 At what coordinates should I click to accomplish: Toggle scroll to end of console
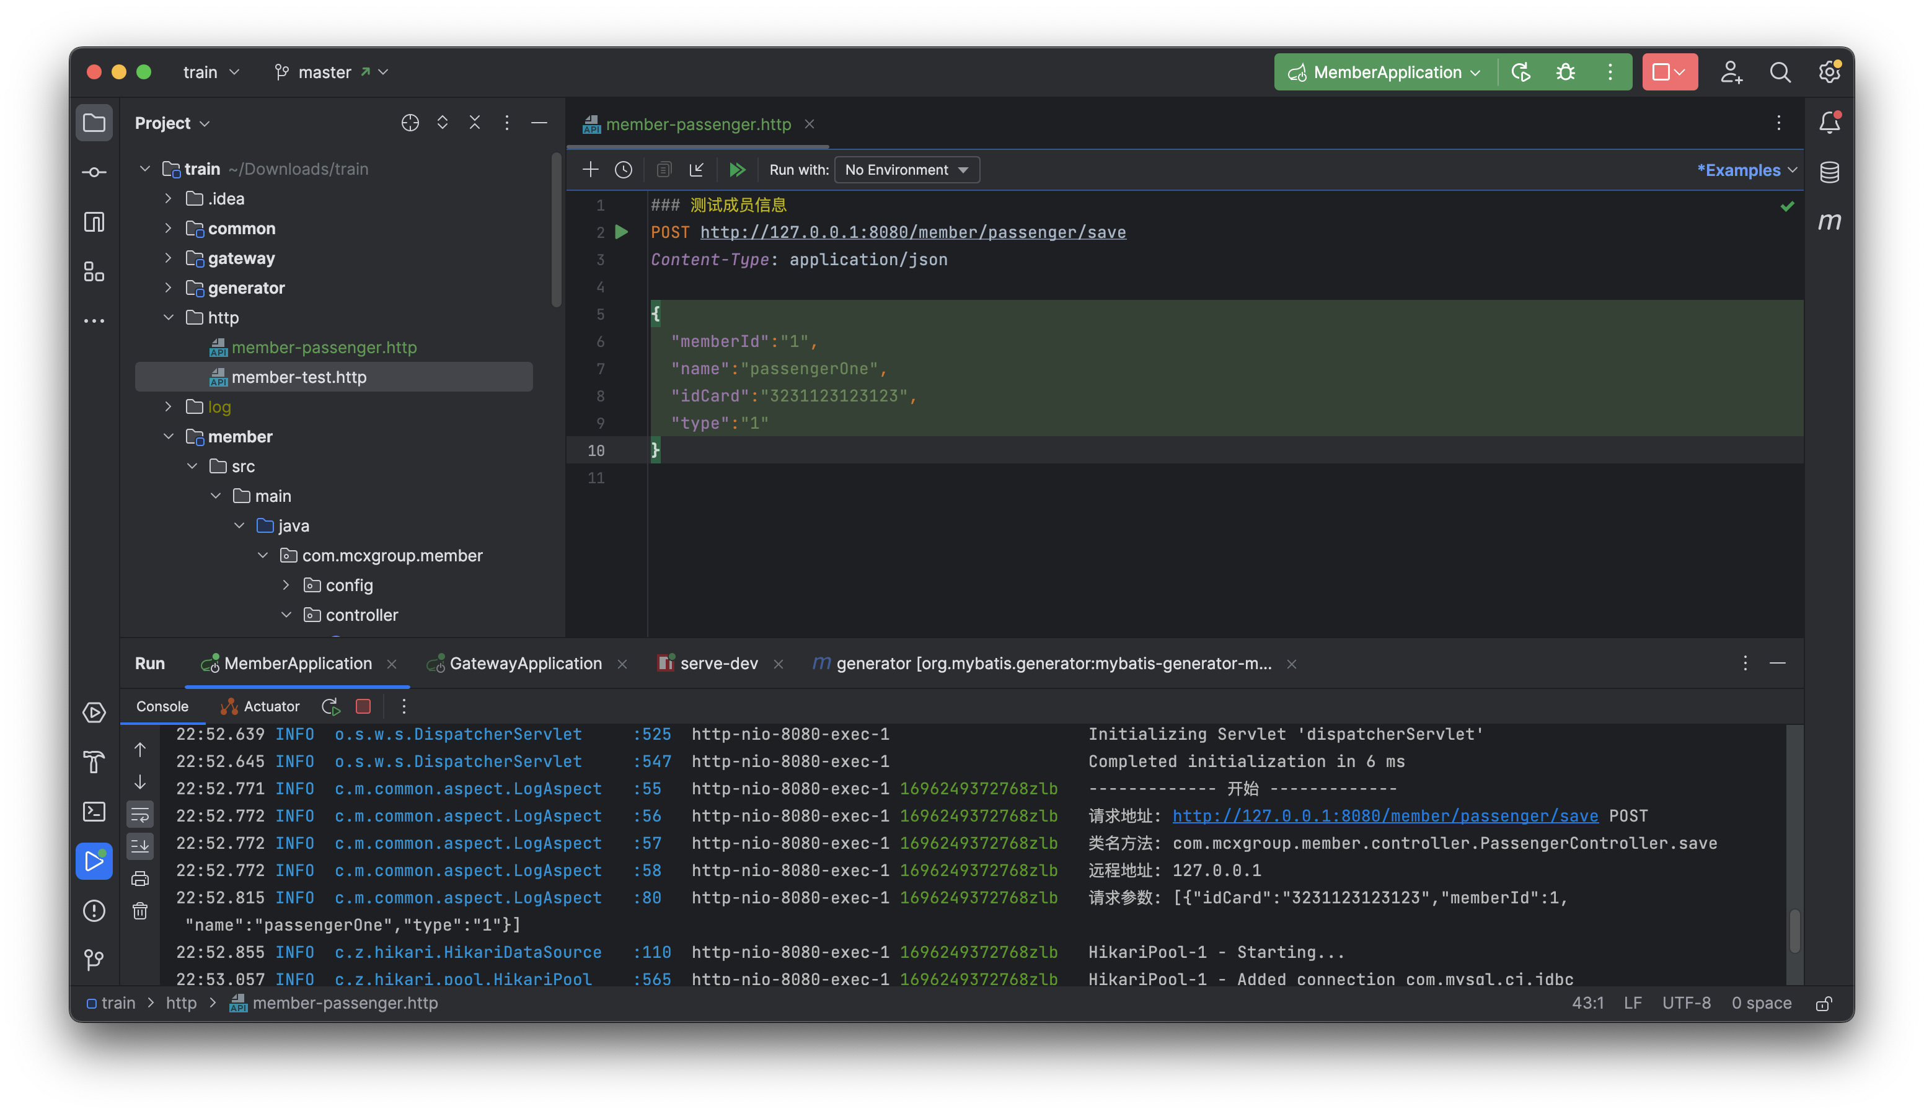click(x=139, y=846)
